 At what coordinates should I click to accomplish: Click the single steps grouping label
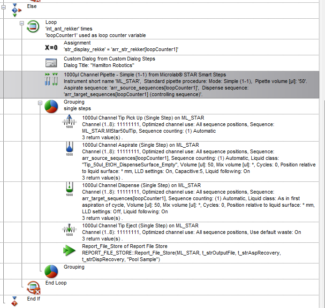[x=77, y=109]
